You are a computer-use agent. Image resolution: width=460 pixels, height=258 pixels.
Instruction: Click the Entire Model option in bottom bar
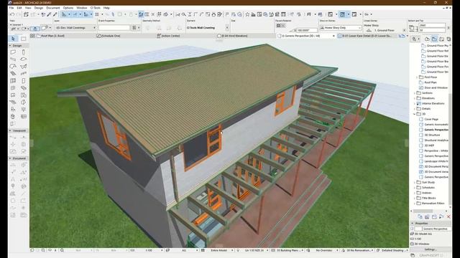coord(218,250)
